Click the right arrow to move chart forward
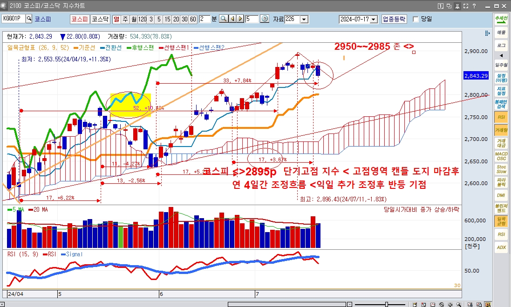The image size is (511, 307). coord(240,19)
